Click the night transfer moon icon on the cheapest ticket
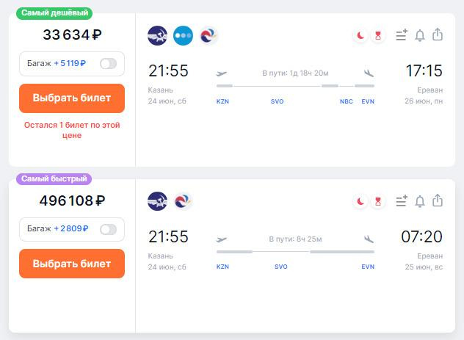The height and width of the screenshot is (340, 464). tap(360, 35)
